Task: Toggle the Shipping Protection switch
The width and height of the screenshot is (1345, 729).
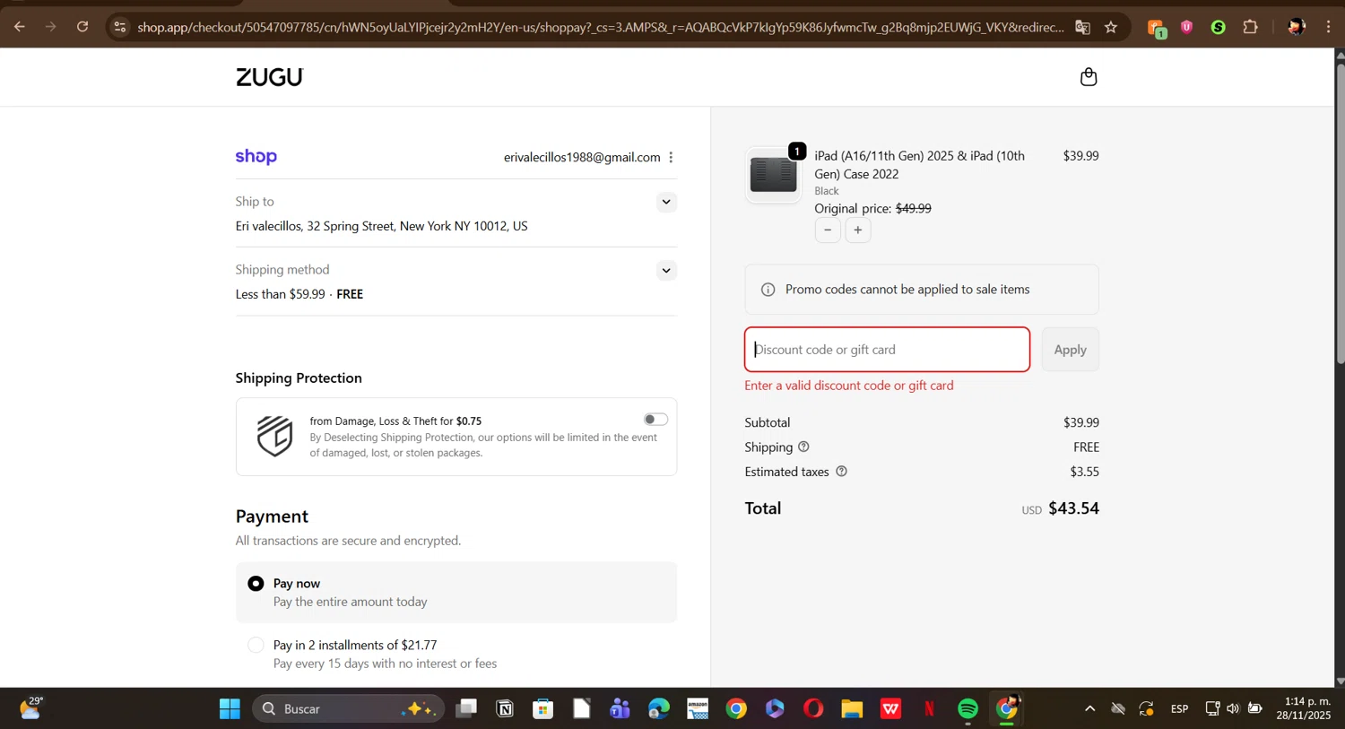Action: (x=655, y=420)
